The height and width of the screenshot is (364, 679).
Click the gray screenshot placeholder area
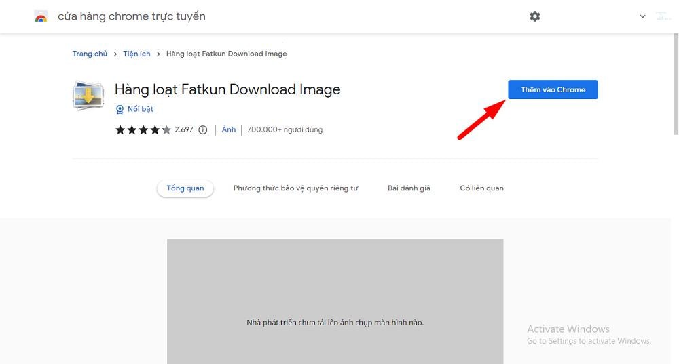335,285
